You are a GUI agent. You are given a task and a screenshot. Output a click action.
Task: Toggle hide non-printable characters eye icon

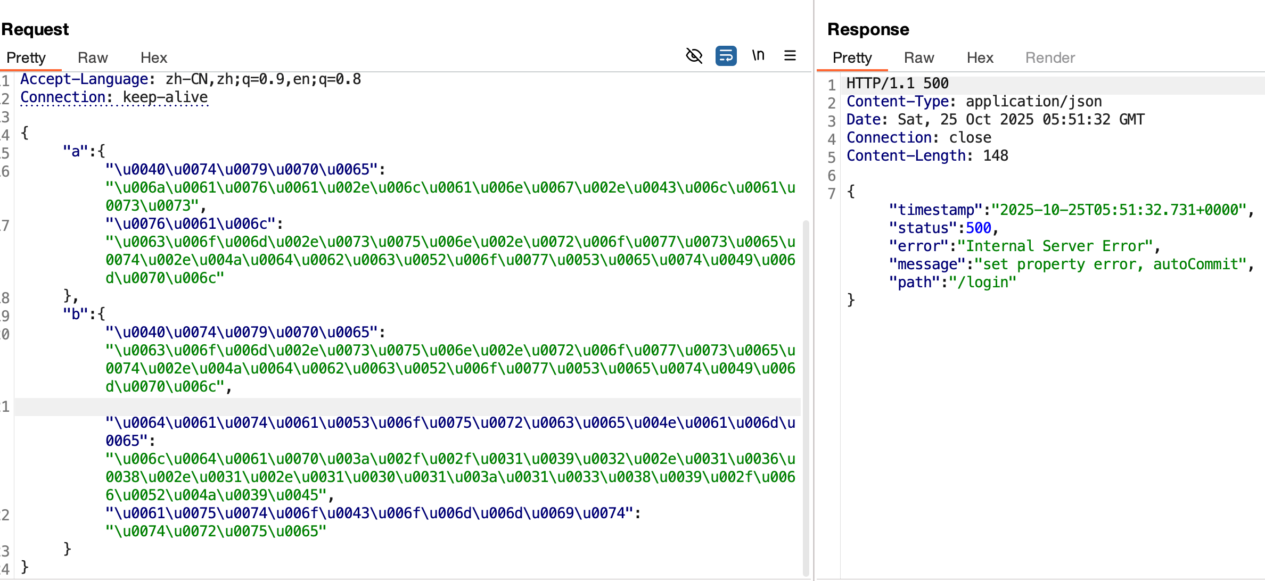pyautogui.click(x=694, y=55)
